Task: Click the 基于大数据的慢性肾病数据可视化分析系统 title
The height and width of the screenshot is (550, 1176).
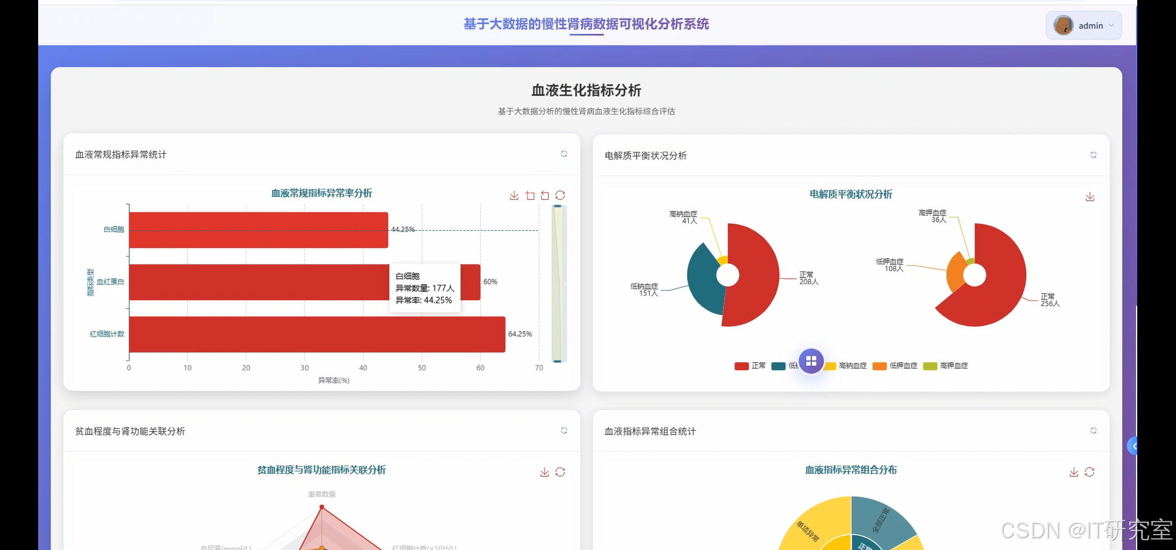Action: [586, 24]
